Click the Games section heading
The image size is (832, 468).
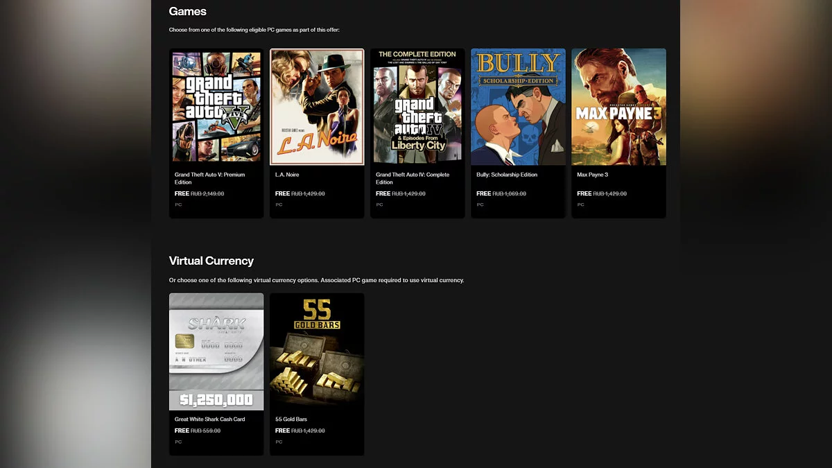point(188,12)
